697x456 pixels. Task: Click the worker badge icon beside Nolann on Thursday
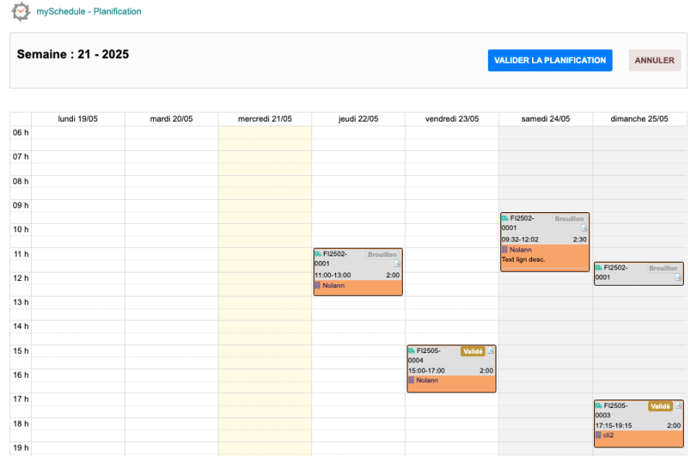pos(318,285)
